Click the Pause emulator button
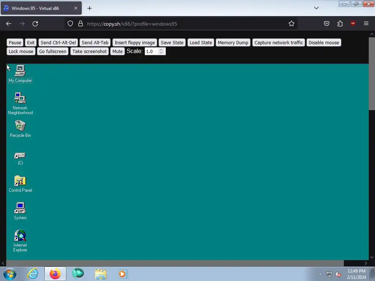Screen dimensions: 375x281 (15, 42)
